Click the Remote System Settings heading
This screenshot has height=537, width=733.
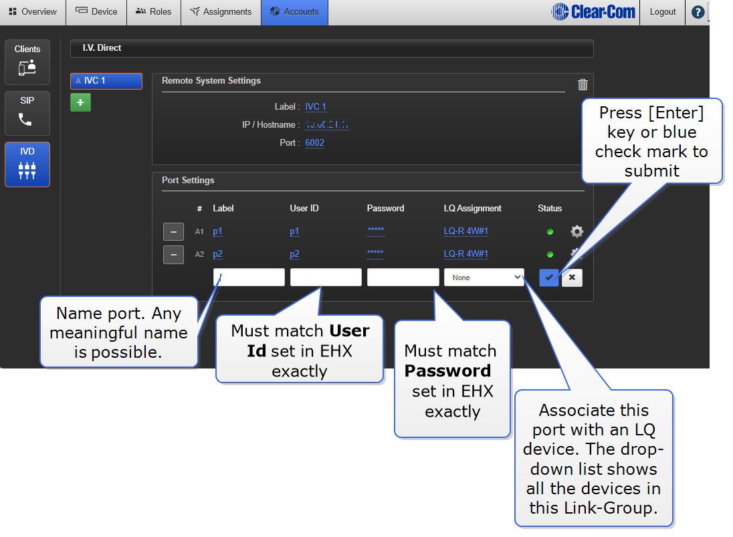[x=211, y=80]
